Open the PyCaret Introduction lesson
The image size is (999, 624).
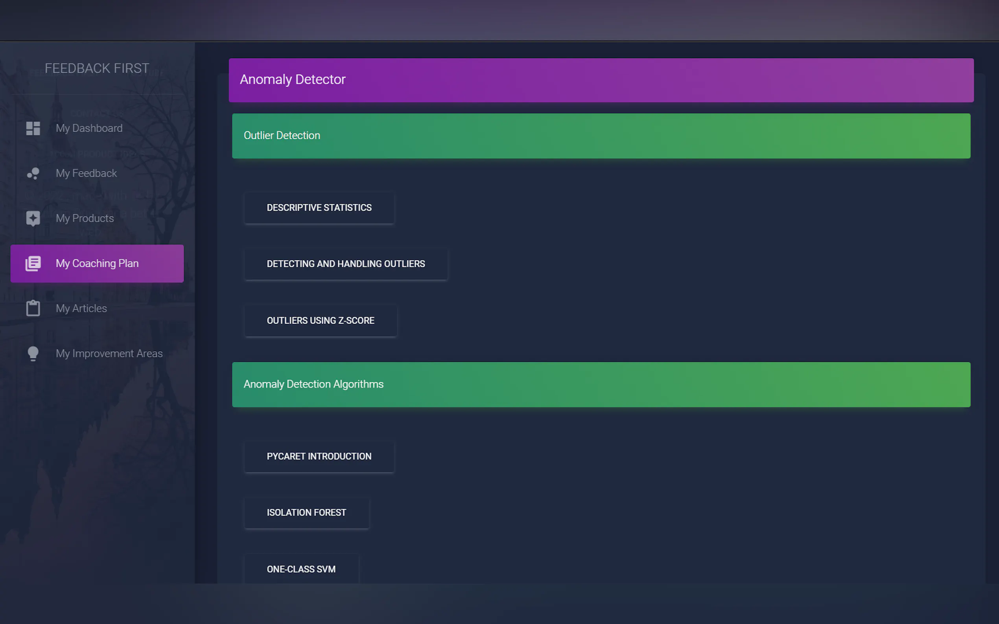(x=319, y=456)
